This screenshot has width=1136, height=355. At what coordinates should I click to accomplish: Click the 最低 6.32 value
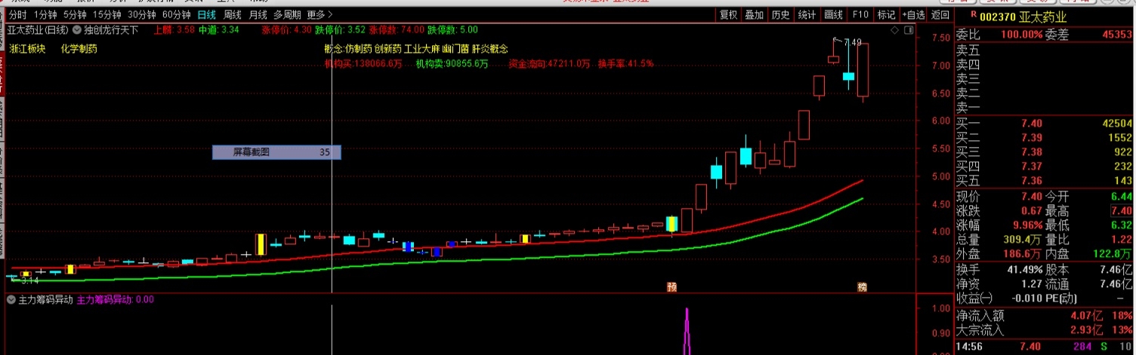tap(1121, 225)
